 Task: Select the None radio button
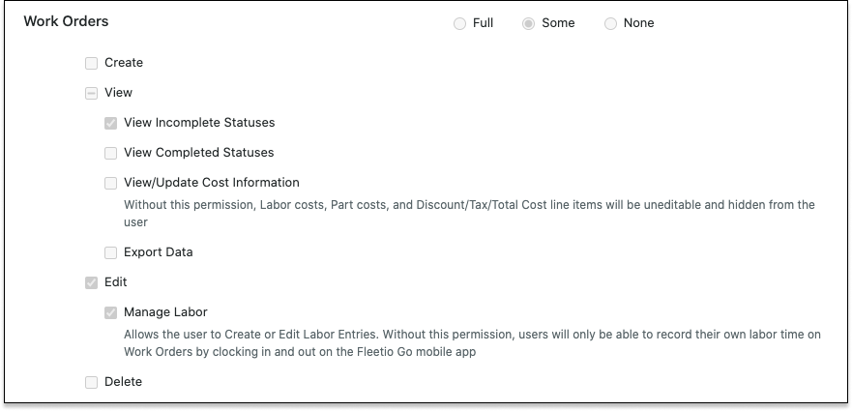[611, 24]
